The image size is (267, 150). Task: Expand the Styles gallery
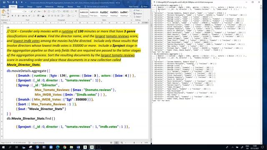(131, 16)
